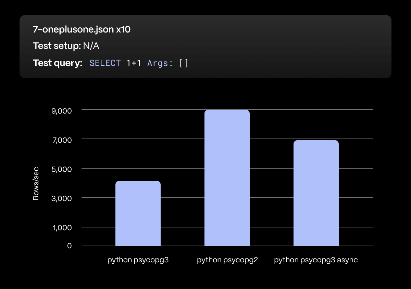Click the python psycopg3 async axis label

point(316,260)
